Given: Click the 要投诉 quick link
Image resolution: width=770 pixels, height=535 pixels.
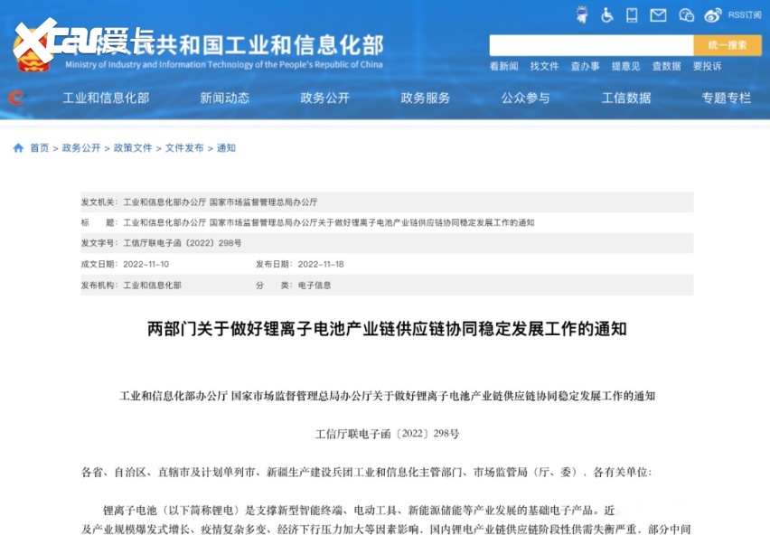Looking at the screenshot, I should click(707, 66).
